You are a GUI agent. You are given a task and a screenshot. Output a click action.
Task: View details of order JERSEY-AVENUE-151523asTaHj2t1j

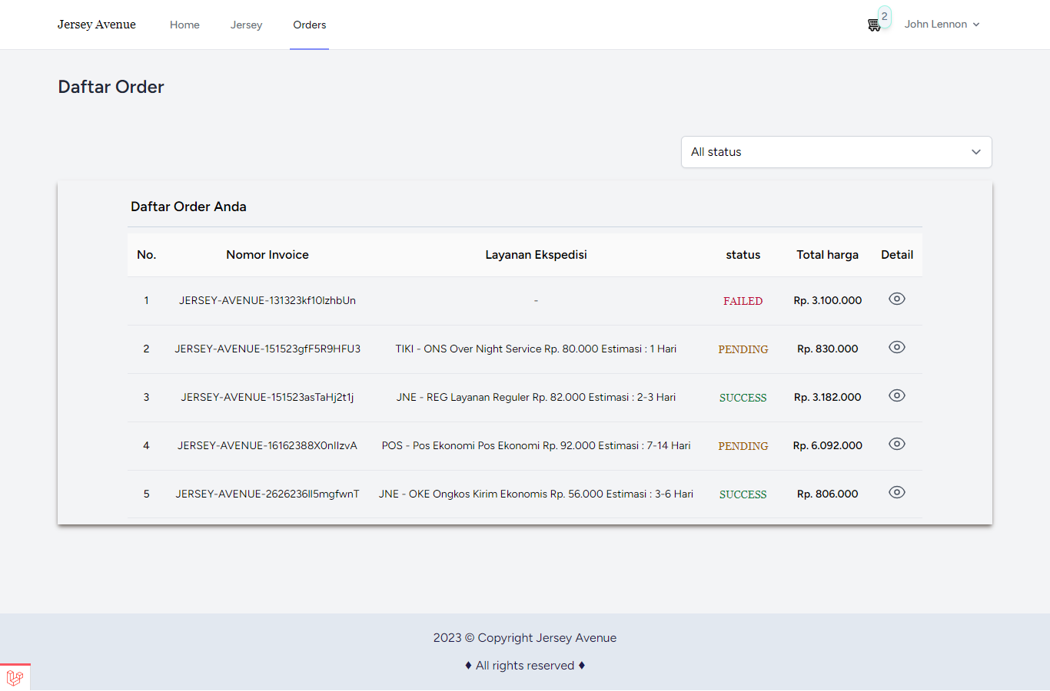click(x=897, y=395)
